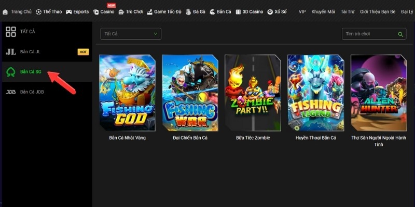This screenshot has height=207, width=415.
Task: Click the Bữa Tiệc Zombie title
Action: click(x=253, y=138)
